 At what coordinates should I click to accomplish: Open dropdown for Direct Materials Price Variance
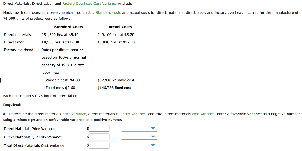(x=139, y=129)
